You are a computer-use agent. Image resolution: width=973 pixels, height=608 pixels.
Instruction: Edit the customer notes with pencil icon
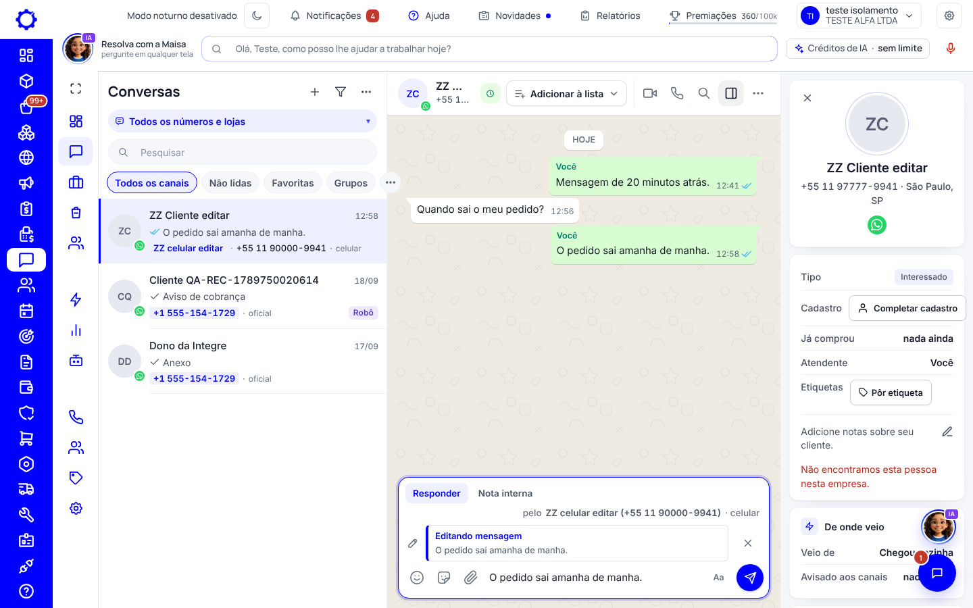(947, 432)
